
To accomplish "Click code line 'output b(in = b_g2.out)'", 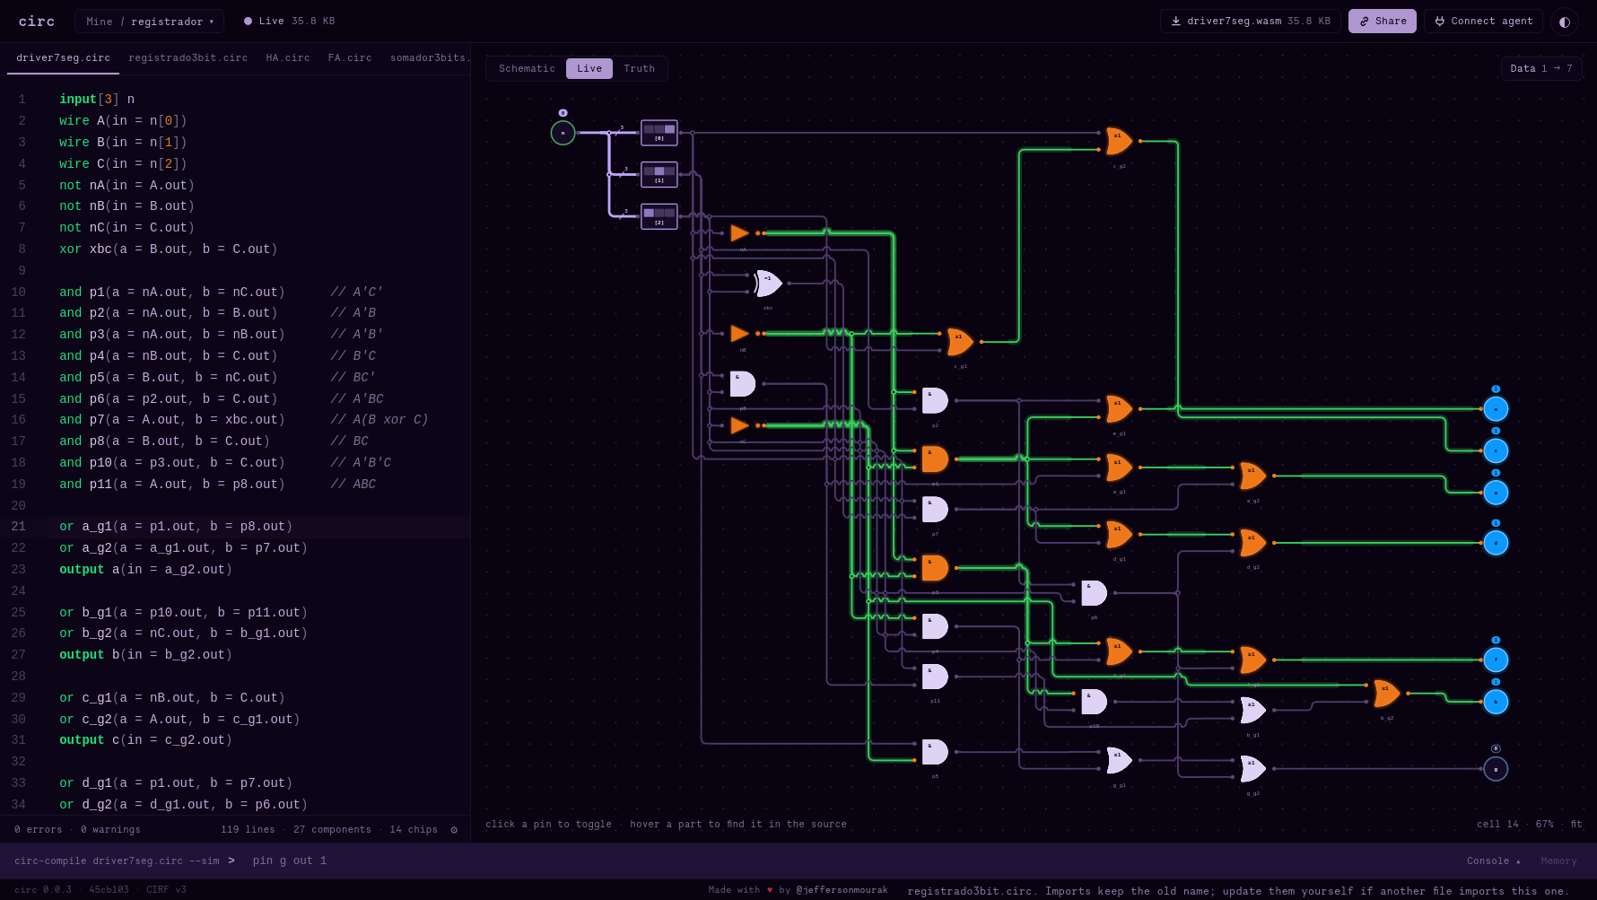I will (x=145, y=655).
